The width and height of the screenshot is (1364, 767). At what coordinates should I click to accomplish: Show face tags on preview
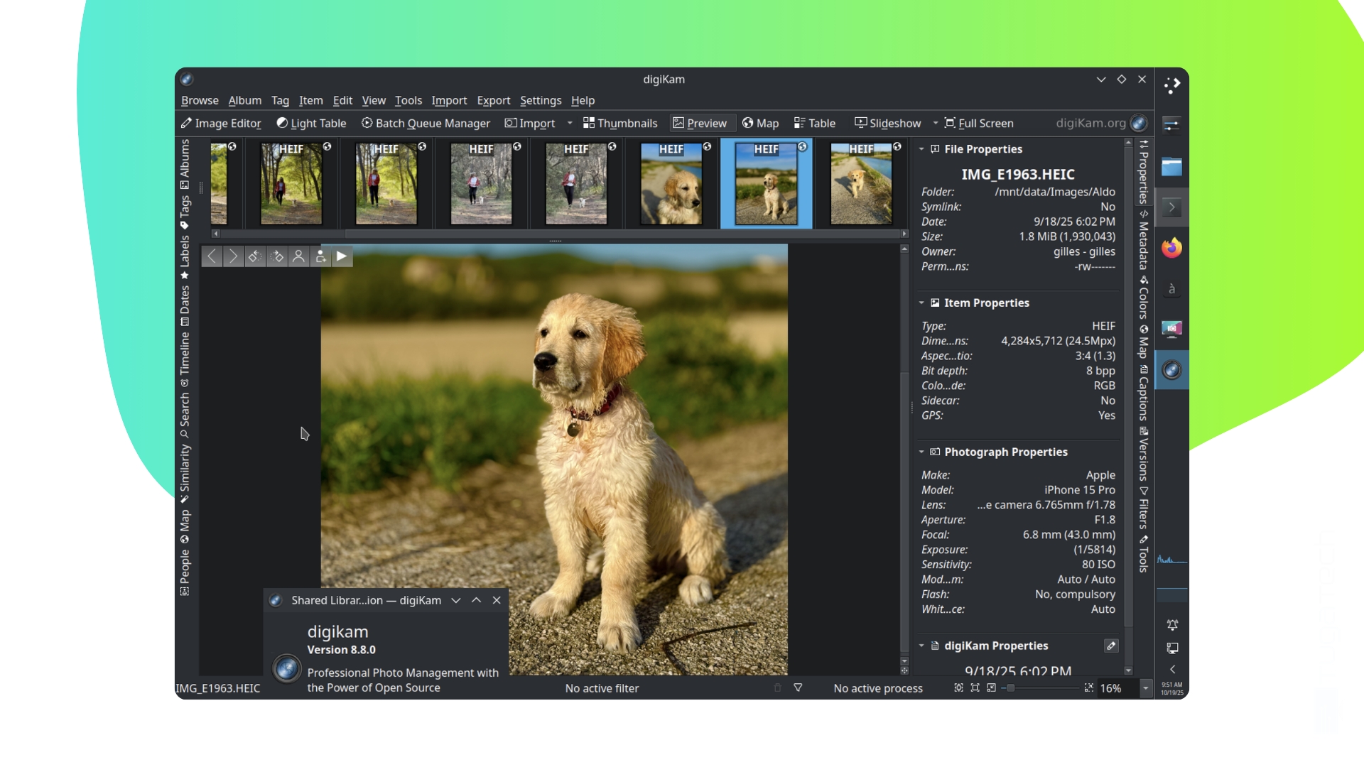click(x=298, y=256)
